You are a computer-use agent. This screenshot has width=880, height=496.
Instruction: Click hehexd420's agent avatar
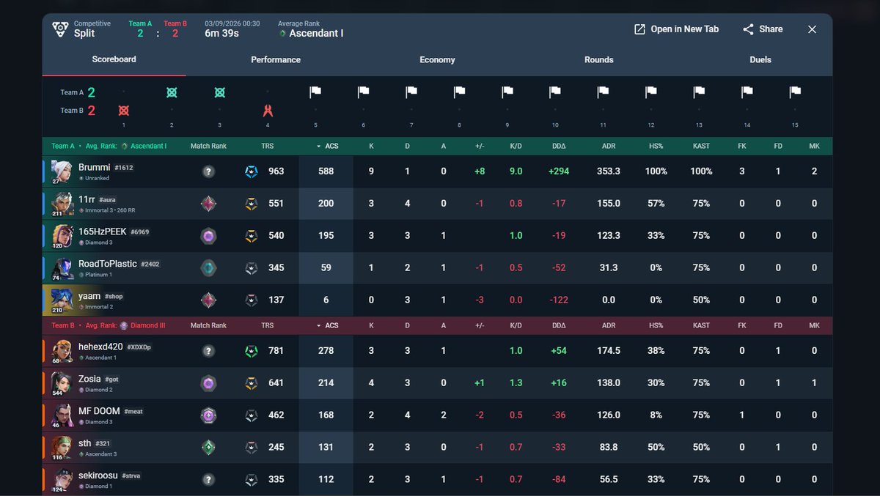click(x=62, y=351)
